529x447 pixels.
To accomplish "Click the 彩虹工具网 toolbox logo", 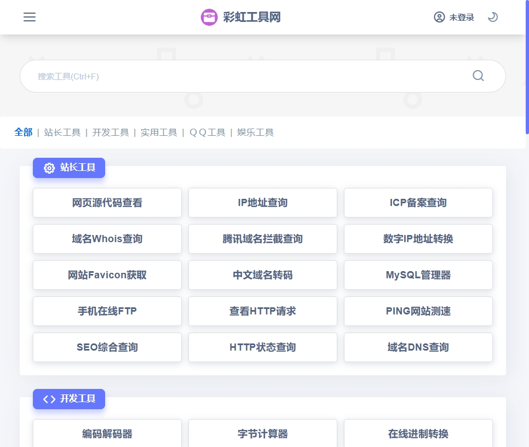I will point(209,17).
